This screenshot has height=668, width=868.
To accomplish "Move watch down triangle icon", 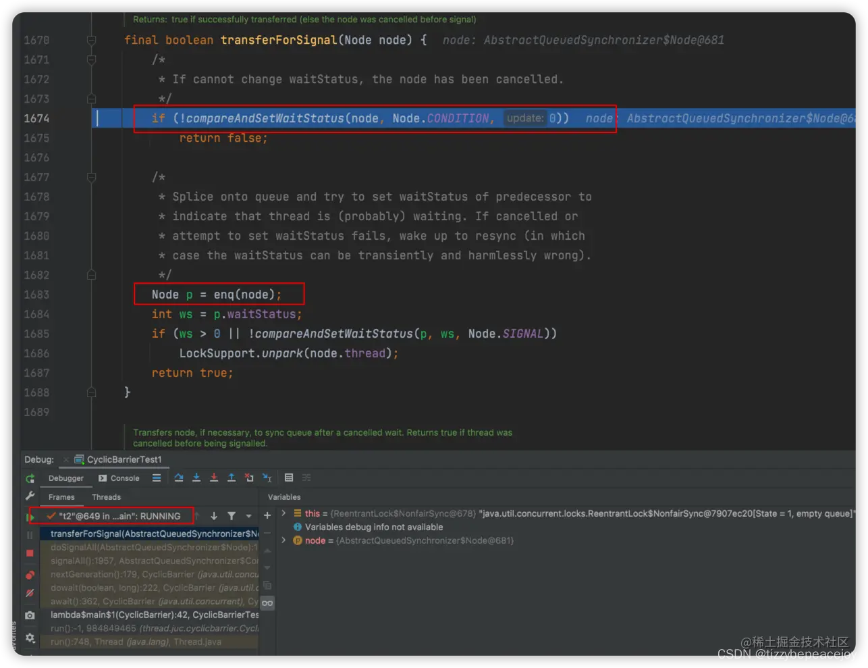I will (x=267, y=568).
